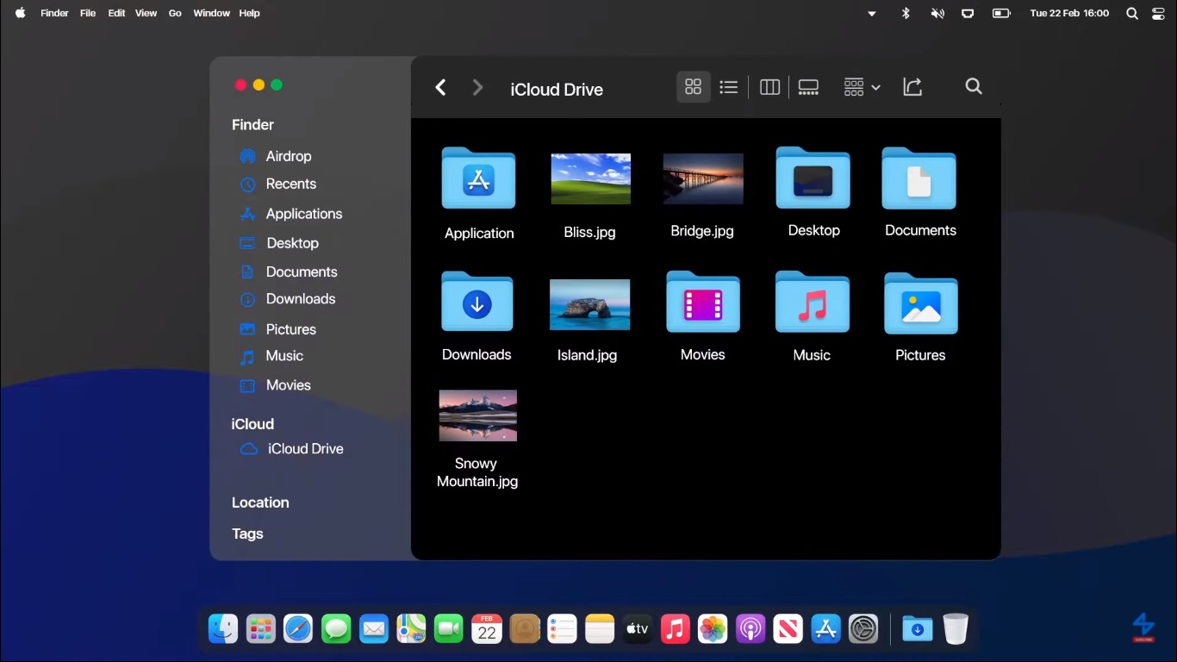Open the Finder window search icon
This screenshot has width=1177, height=662.
974,86
